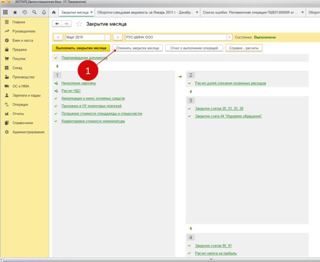Open Закрытие счета 44 Издержки обращения
This screenshot has height=262, width=320.
pos(229,116)
